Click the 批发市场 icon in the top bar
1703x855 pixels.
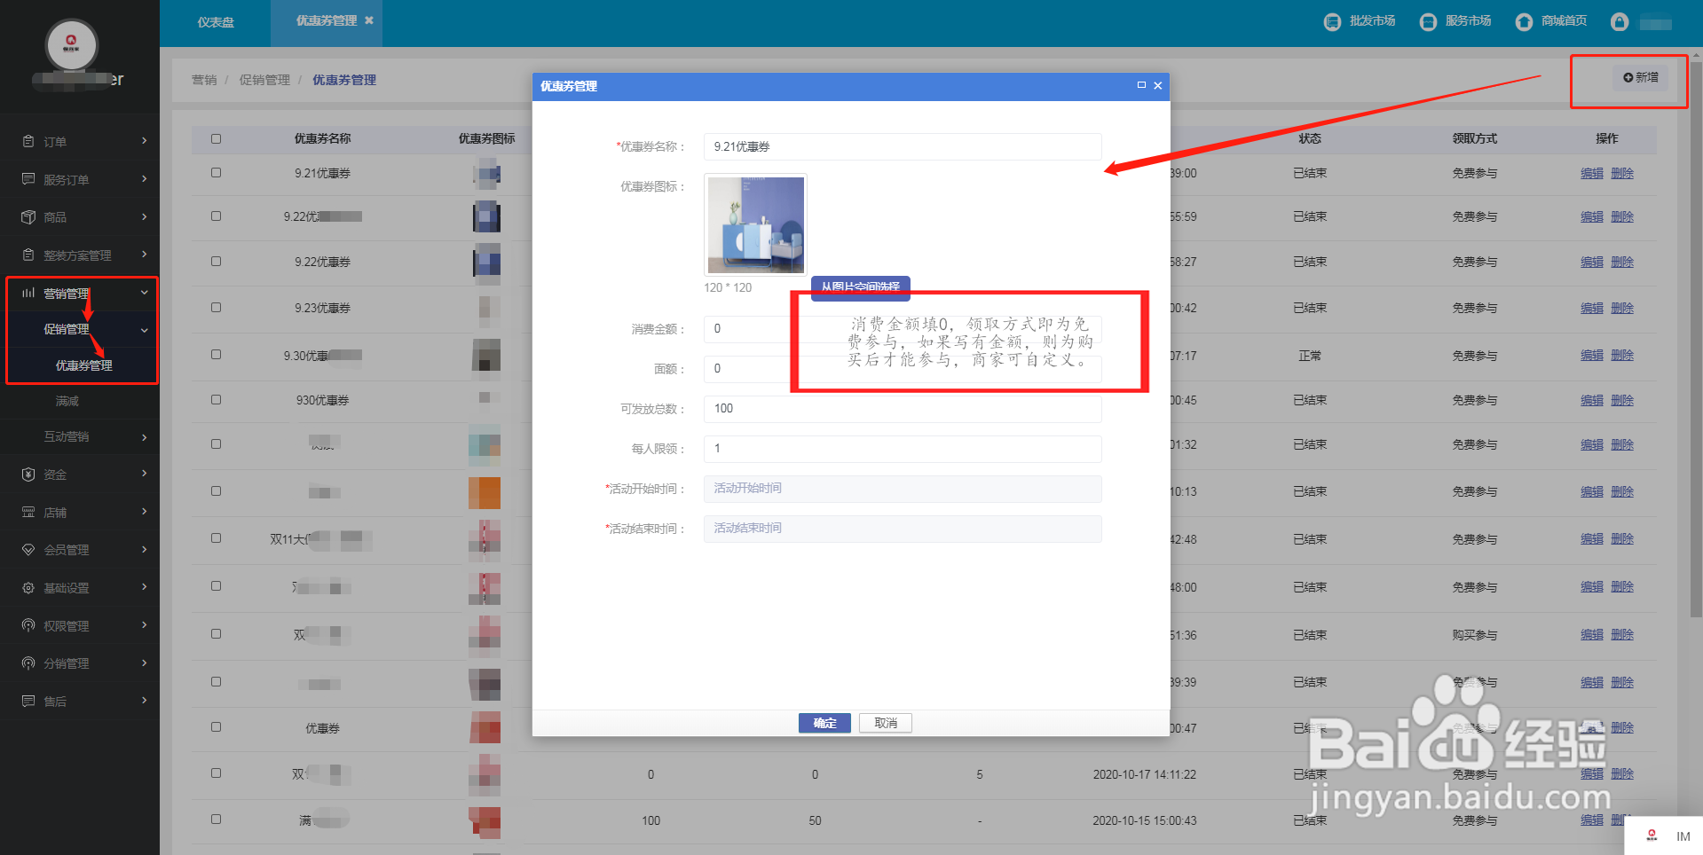click(1332, 21)
